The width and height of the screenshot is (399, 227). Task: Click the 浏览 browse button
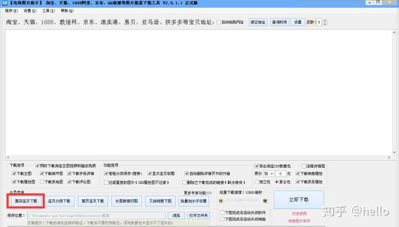coord(176,215)
